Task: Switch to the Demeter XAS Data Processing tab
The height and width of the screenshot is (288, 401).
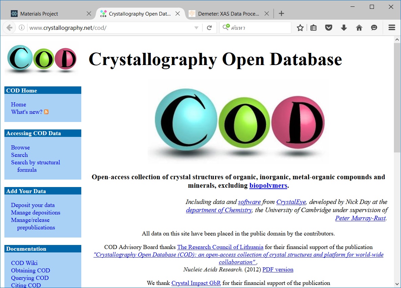Action: [x=228, y=14]
